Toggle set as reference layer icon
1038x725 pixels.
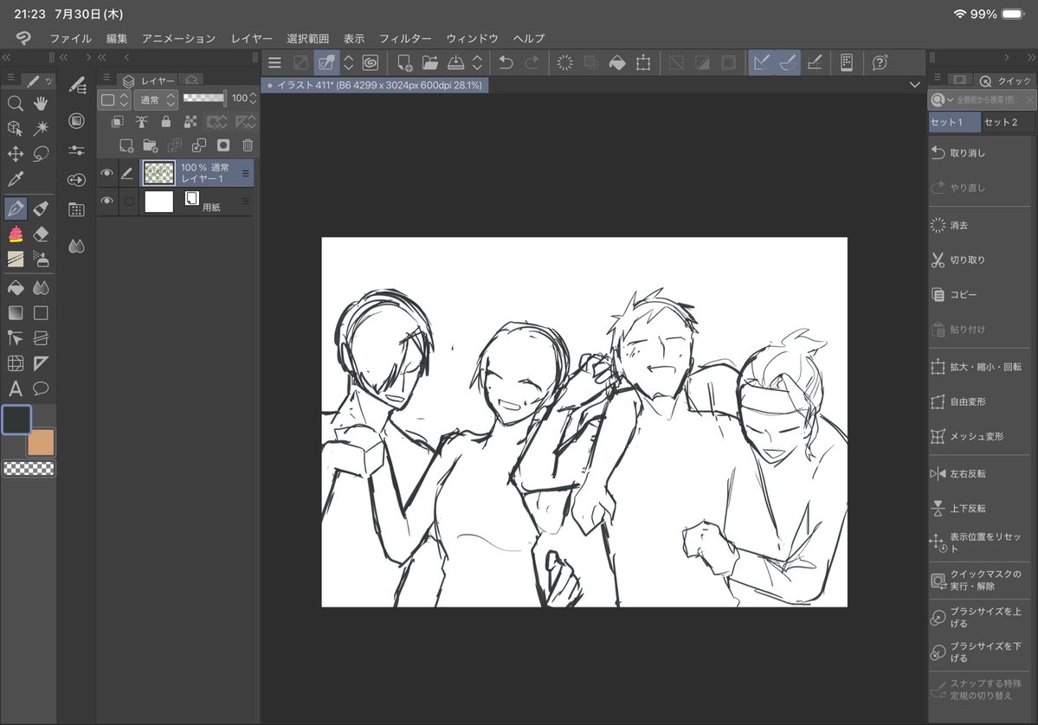pos(142,122)
